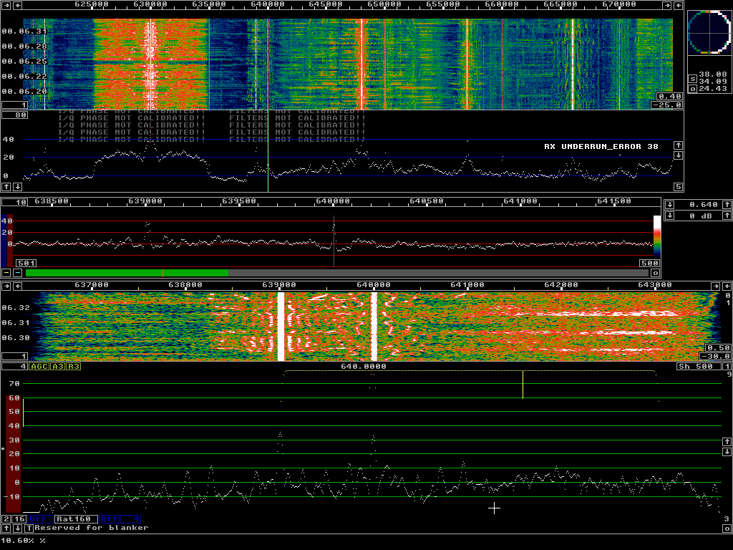
Task: Click cyan minus box left of green bar
Action: (x=17, y=273)
